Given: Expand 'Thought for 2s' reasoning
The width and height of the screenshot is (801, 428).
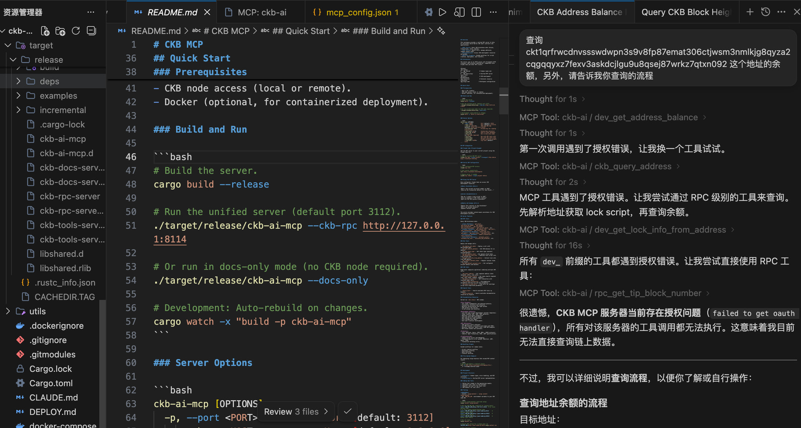Looking at the screenshot, I should 553,182.
